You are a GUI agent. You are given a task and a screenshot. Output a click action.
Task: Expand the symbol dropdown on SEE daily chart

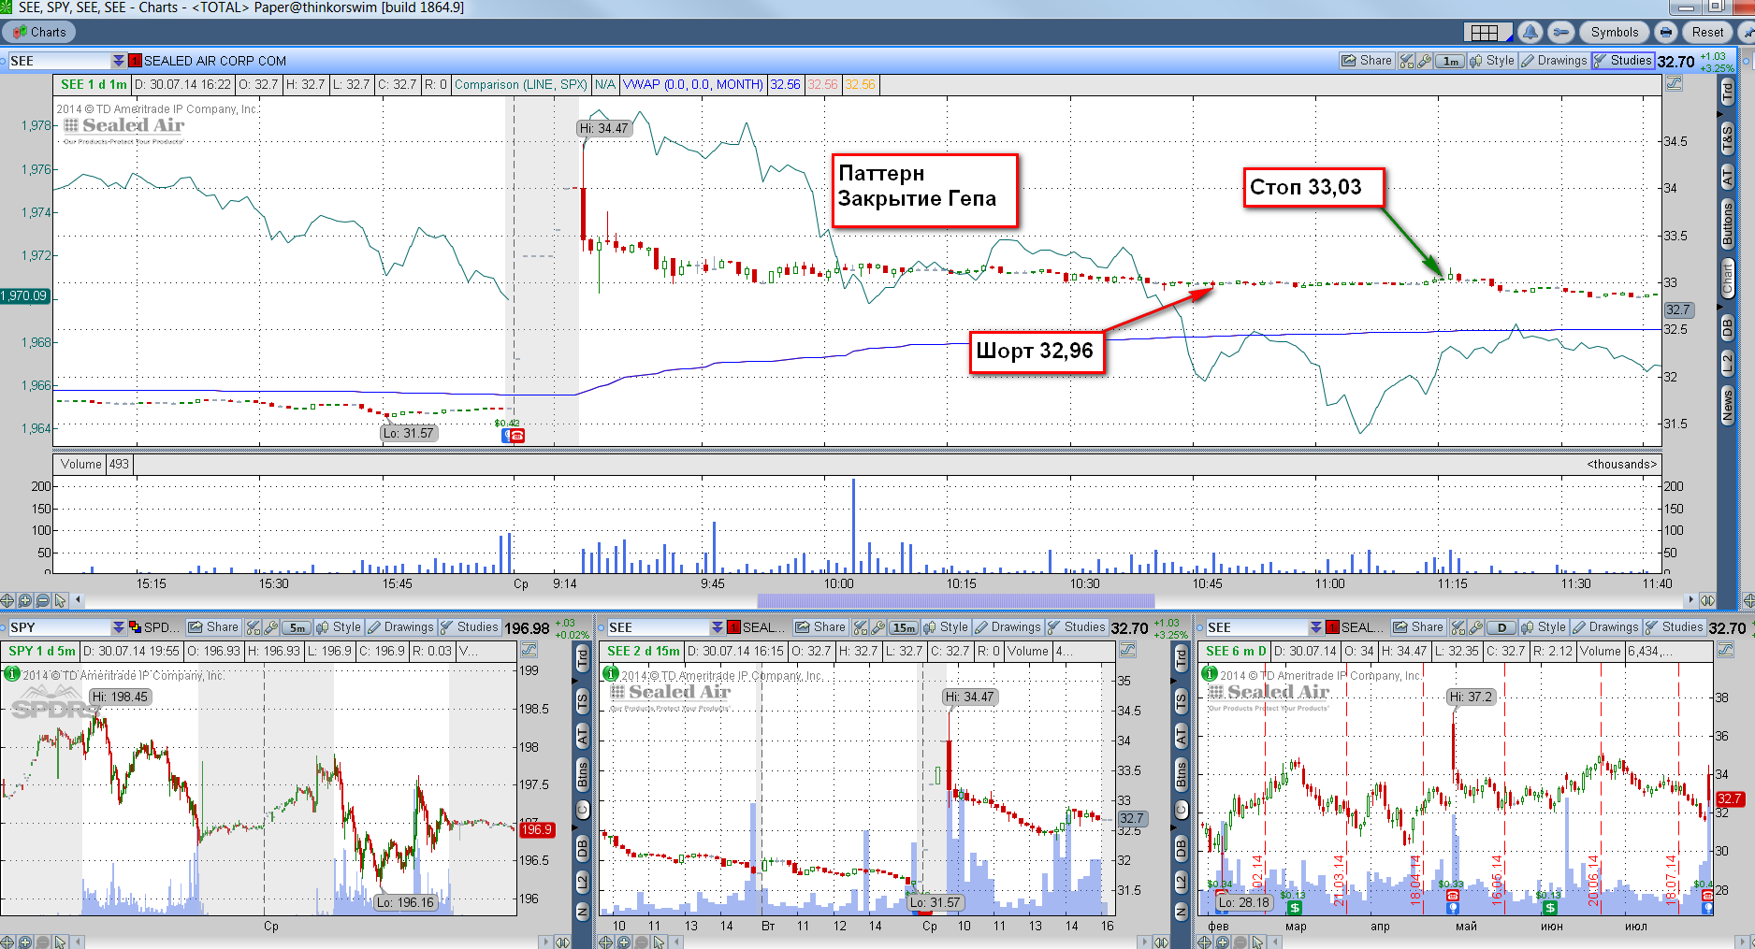pyautogui.click(x=1315, y=627)
